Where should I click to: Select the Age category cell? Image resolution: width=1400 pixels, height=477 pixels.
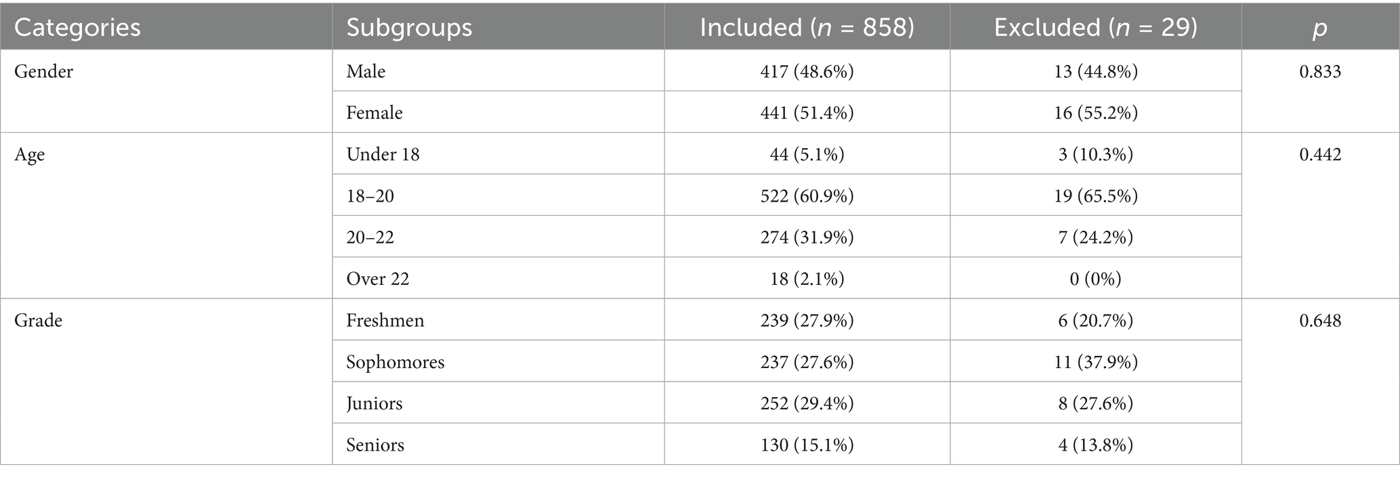pyautogui.click(x=30, y=154)
